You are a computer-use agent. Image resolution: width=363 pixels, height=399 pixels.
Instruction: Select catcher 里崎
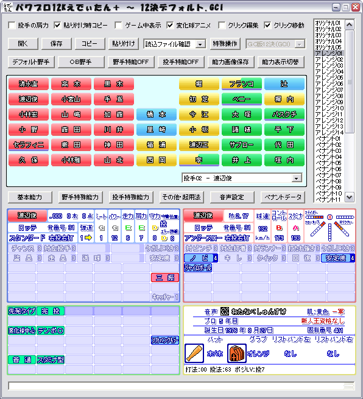(157, 130)
